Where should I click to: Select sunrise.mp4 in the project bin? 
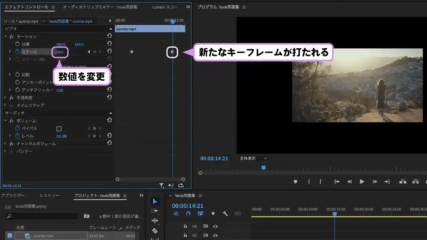tap(51, 236)
